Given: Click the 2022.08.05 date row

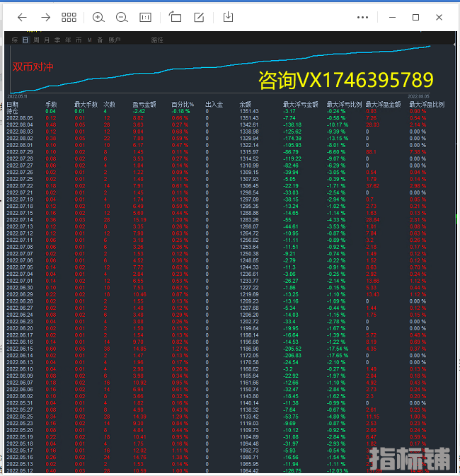Looking at the screenshot, I should click(20, 118).
